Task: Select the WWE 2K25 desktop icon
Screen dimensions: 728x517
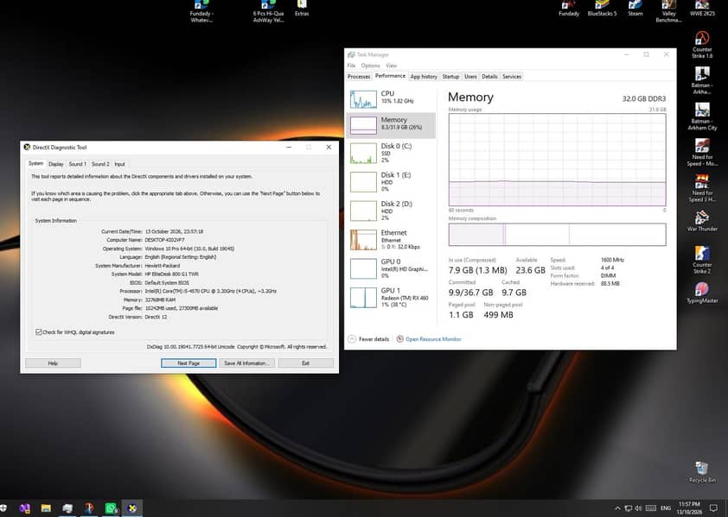Action: coord(702,8)
